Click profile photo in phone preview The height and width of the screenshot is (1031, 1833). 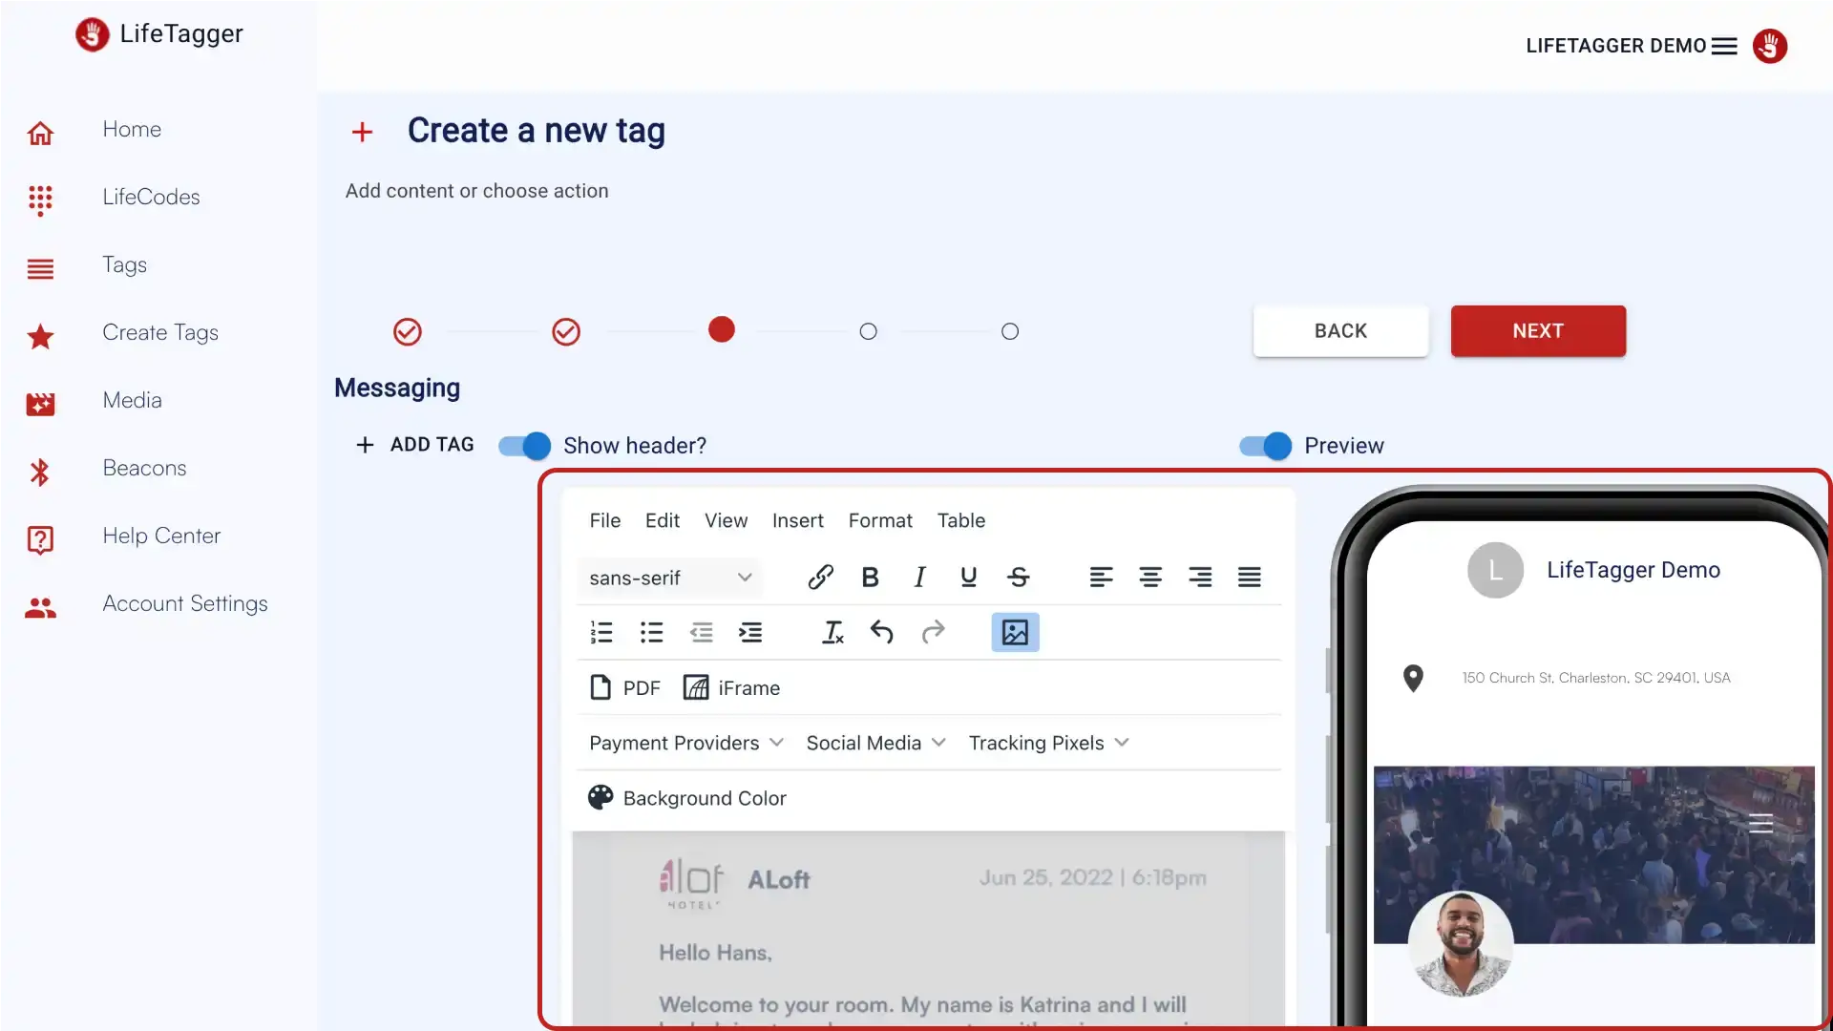[1461, 943]
